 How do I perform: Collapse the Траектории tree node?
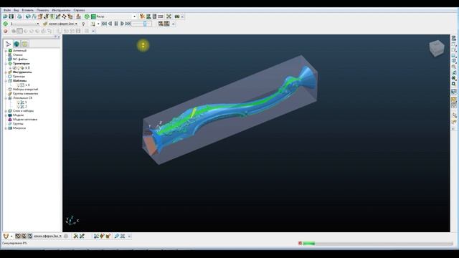tap(6, 64)
